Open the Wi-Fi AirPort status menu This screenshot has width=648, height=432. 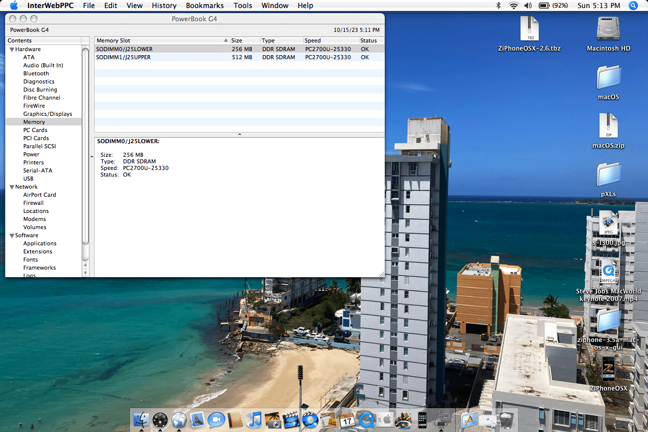click(x=513, y=6)
